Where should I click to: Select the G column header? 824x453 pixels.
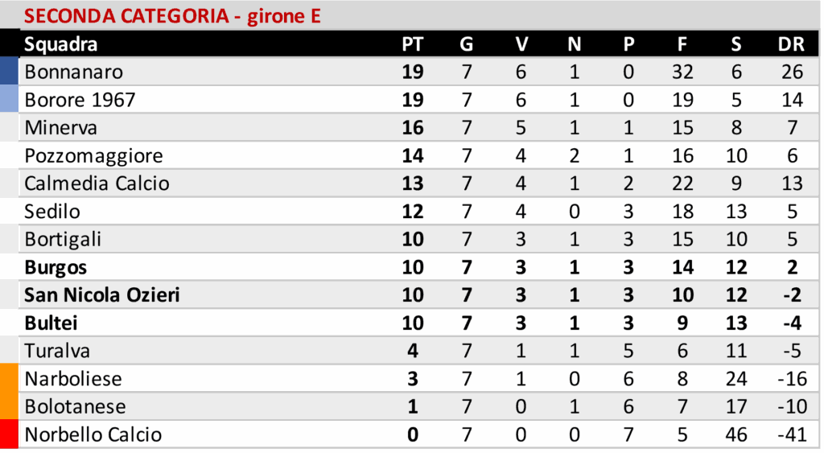click(x=467, y=44)
